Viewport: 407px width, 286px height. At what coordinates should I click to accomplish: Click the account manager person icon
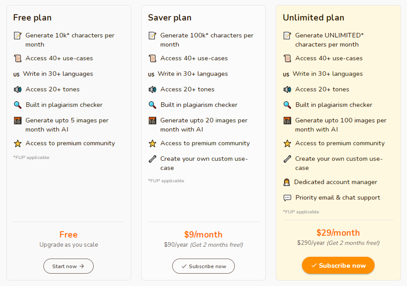pyautogui.click(x=286, y=182)
